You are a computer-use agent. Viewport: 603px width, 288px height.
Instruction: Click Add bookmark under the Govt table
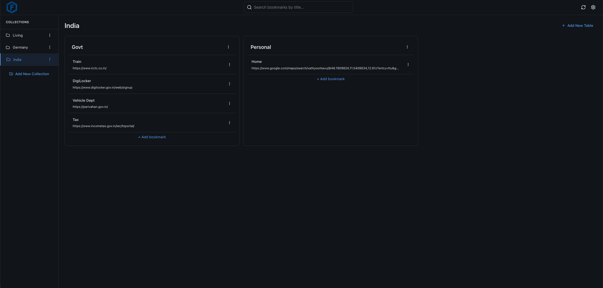152,137
